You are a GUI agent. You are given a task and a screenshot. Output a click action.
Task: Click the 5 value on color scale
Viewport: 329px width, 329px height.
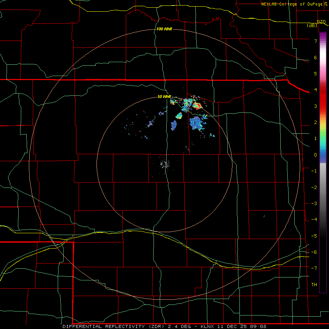tap(315, 73)
